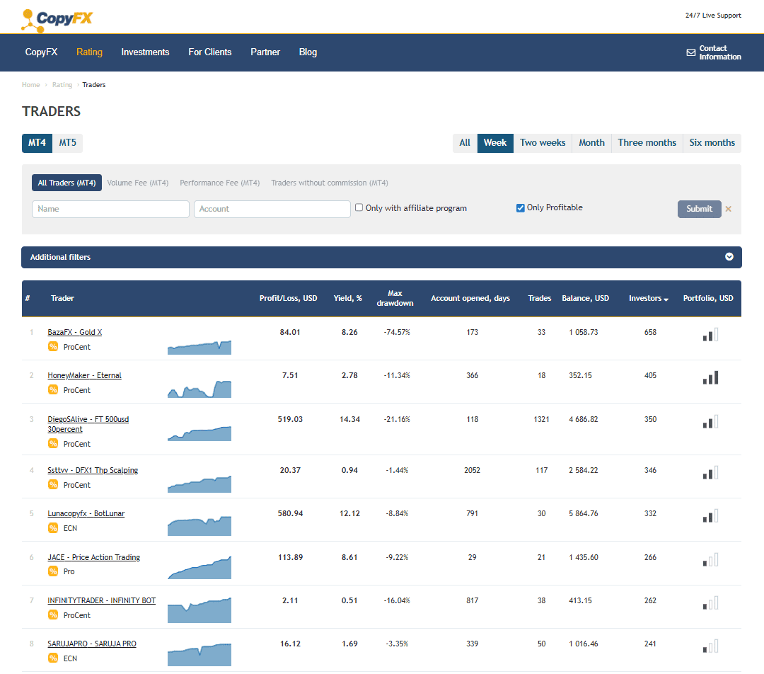The width and height of the screenshot is (764, 674).
Task: Click the HoneyMaker Eternal account type icon
Action: (x=53, y=389)
